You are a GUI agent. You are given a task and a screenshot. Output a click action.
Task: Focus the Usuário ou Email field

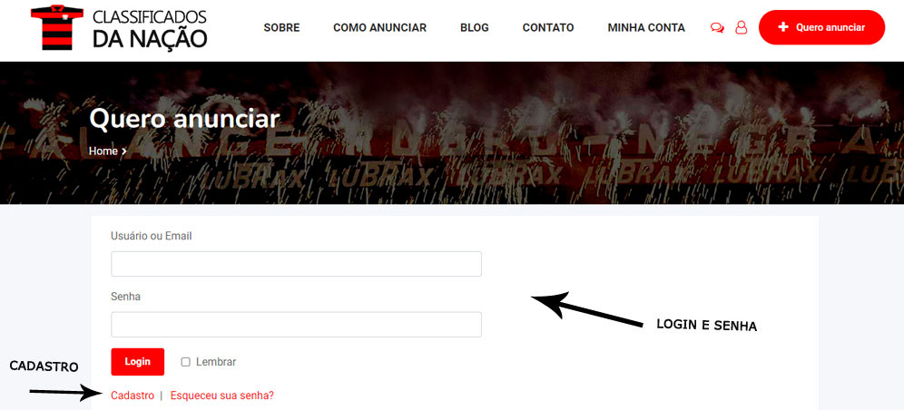coord(296,264)
